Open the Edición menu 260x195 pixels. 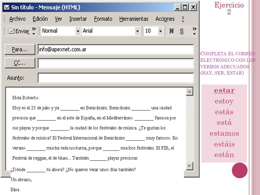pos(40,19)
